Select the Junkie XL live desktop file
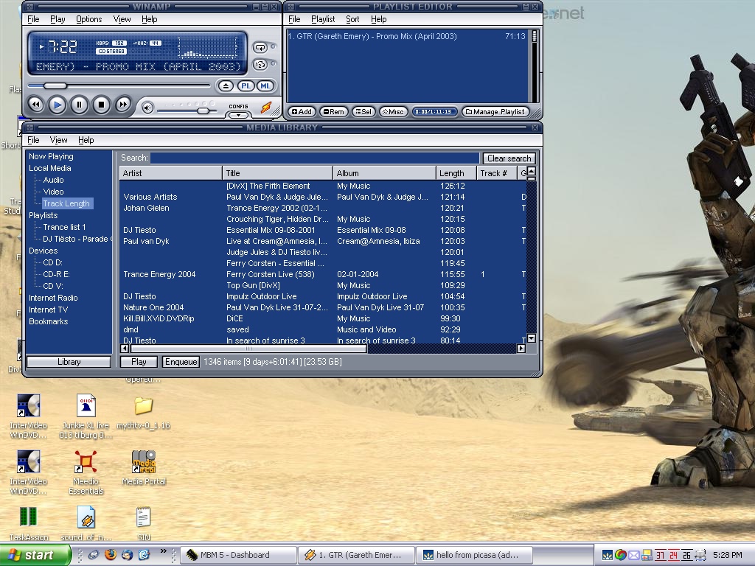This screenshot has height=566, width=755. pos(86,417)
